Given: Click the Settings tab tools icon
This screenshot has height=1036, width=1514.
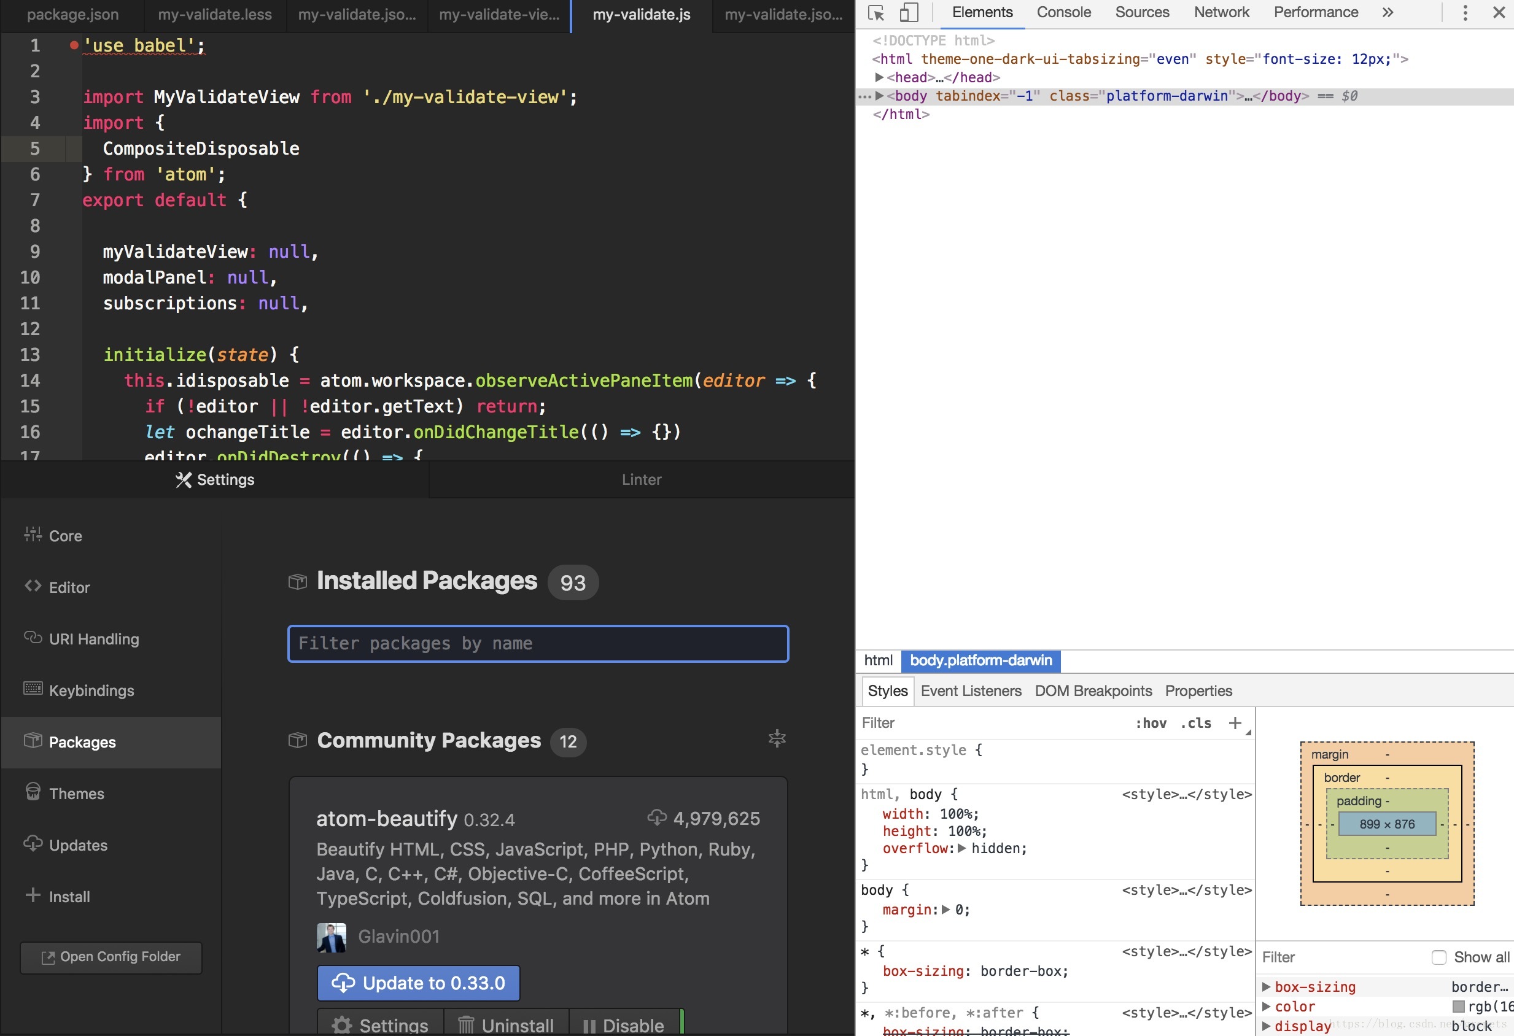Looking at the screenshot, I should [x=184, y=480].
